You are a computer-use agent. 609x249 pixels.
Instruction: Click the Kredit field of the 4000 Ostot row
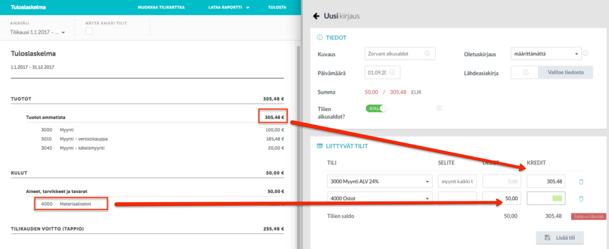click(x=545, y=199)
